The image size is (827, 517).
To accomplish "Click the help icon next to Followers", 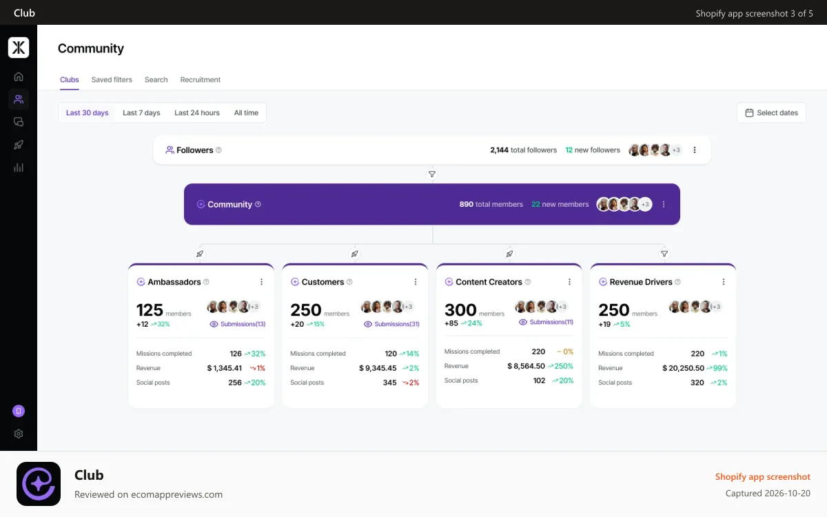I will pos(218,150).
